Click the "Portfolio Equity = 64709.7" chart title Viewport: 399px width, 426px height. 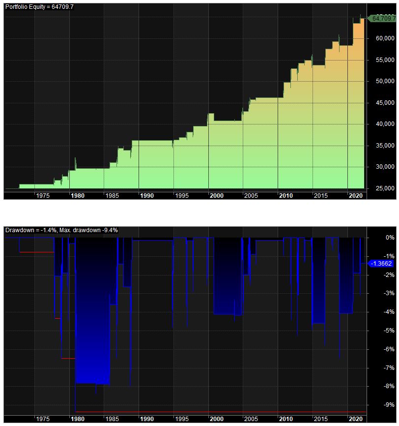[39, 7]
